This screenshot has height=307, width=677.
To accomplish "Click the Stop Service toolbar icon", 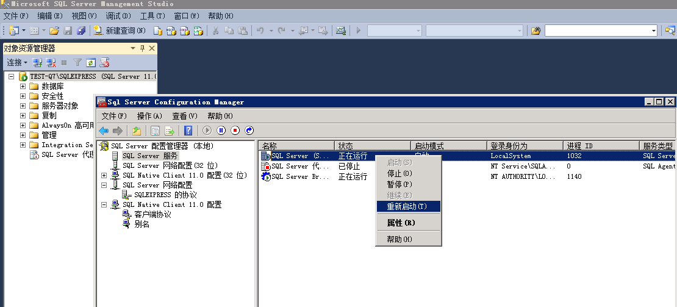I will coord(235,131).
